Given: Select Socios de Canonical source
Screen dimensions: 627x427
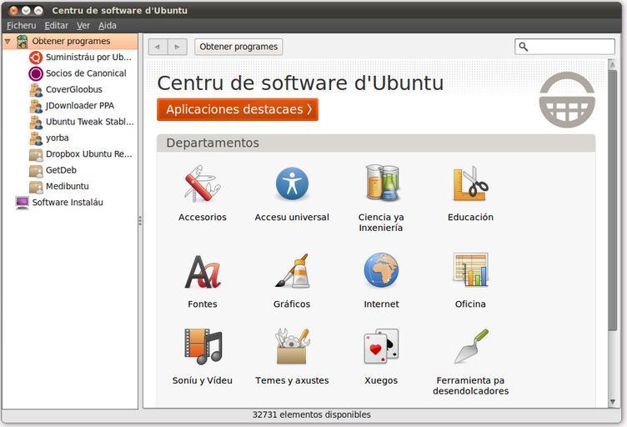Looking at the screenshot, I should tap(85, 73).
